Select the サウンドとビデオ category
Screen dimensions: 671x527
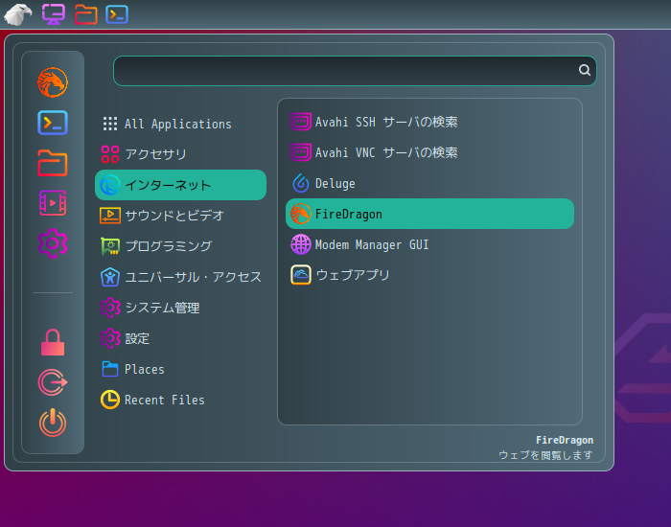point(180,216)
